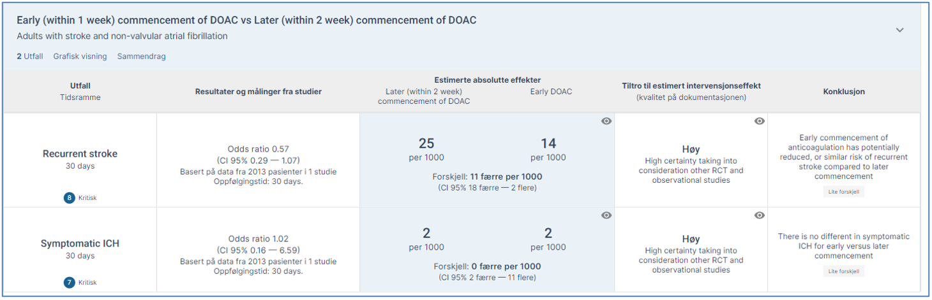Switch to the Grafisk visning tab
The height and width of the screenshot is (300, 932).
[80, 56]
